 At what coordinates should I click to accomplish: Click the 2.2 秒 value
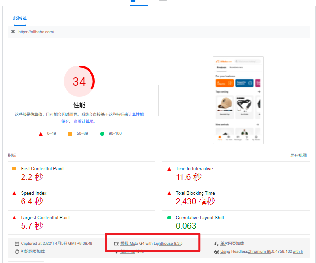[x=32, y=177]
